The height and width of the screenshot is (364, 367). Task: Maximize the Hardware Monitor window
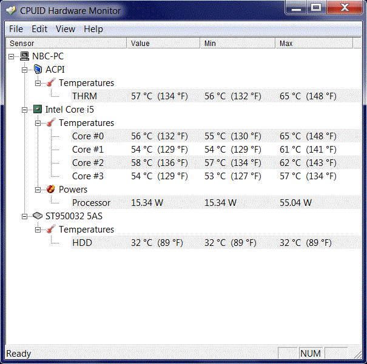[316, 8]
